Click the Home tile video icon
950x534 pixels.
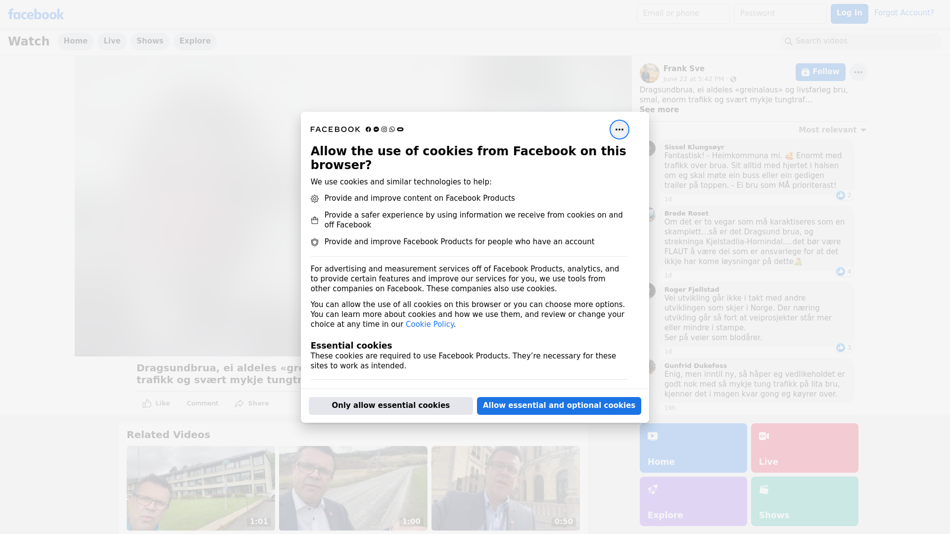(x=653, y=436)
